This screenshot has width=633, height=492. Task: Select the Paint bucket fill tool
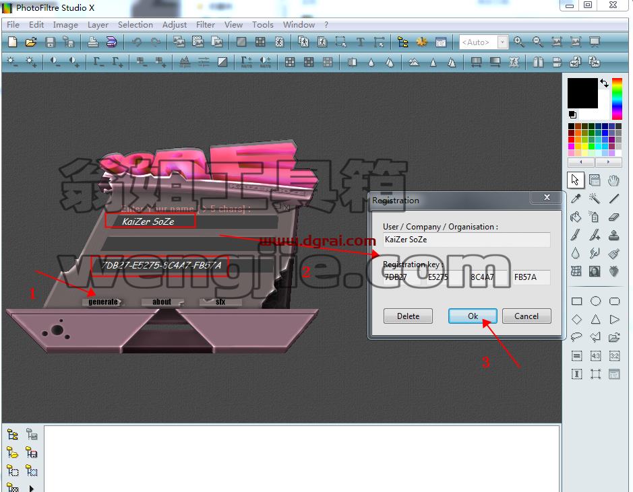576,217
